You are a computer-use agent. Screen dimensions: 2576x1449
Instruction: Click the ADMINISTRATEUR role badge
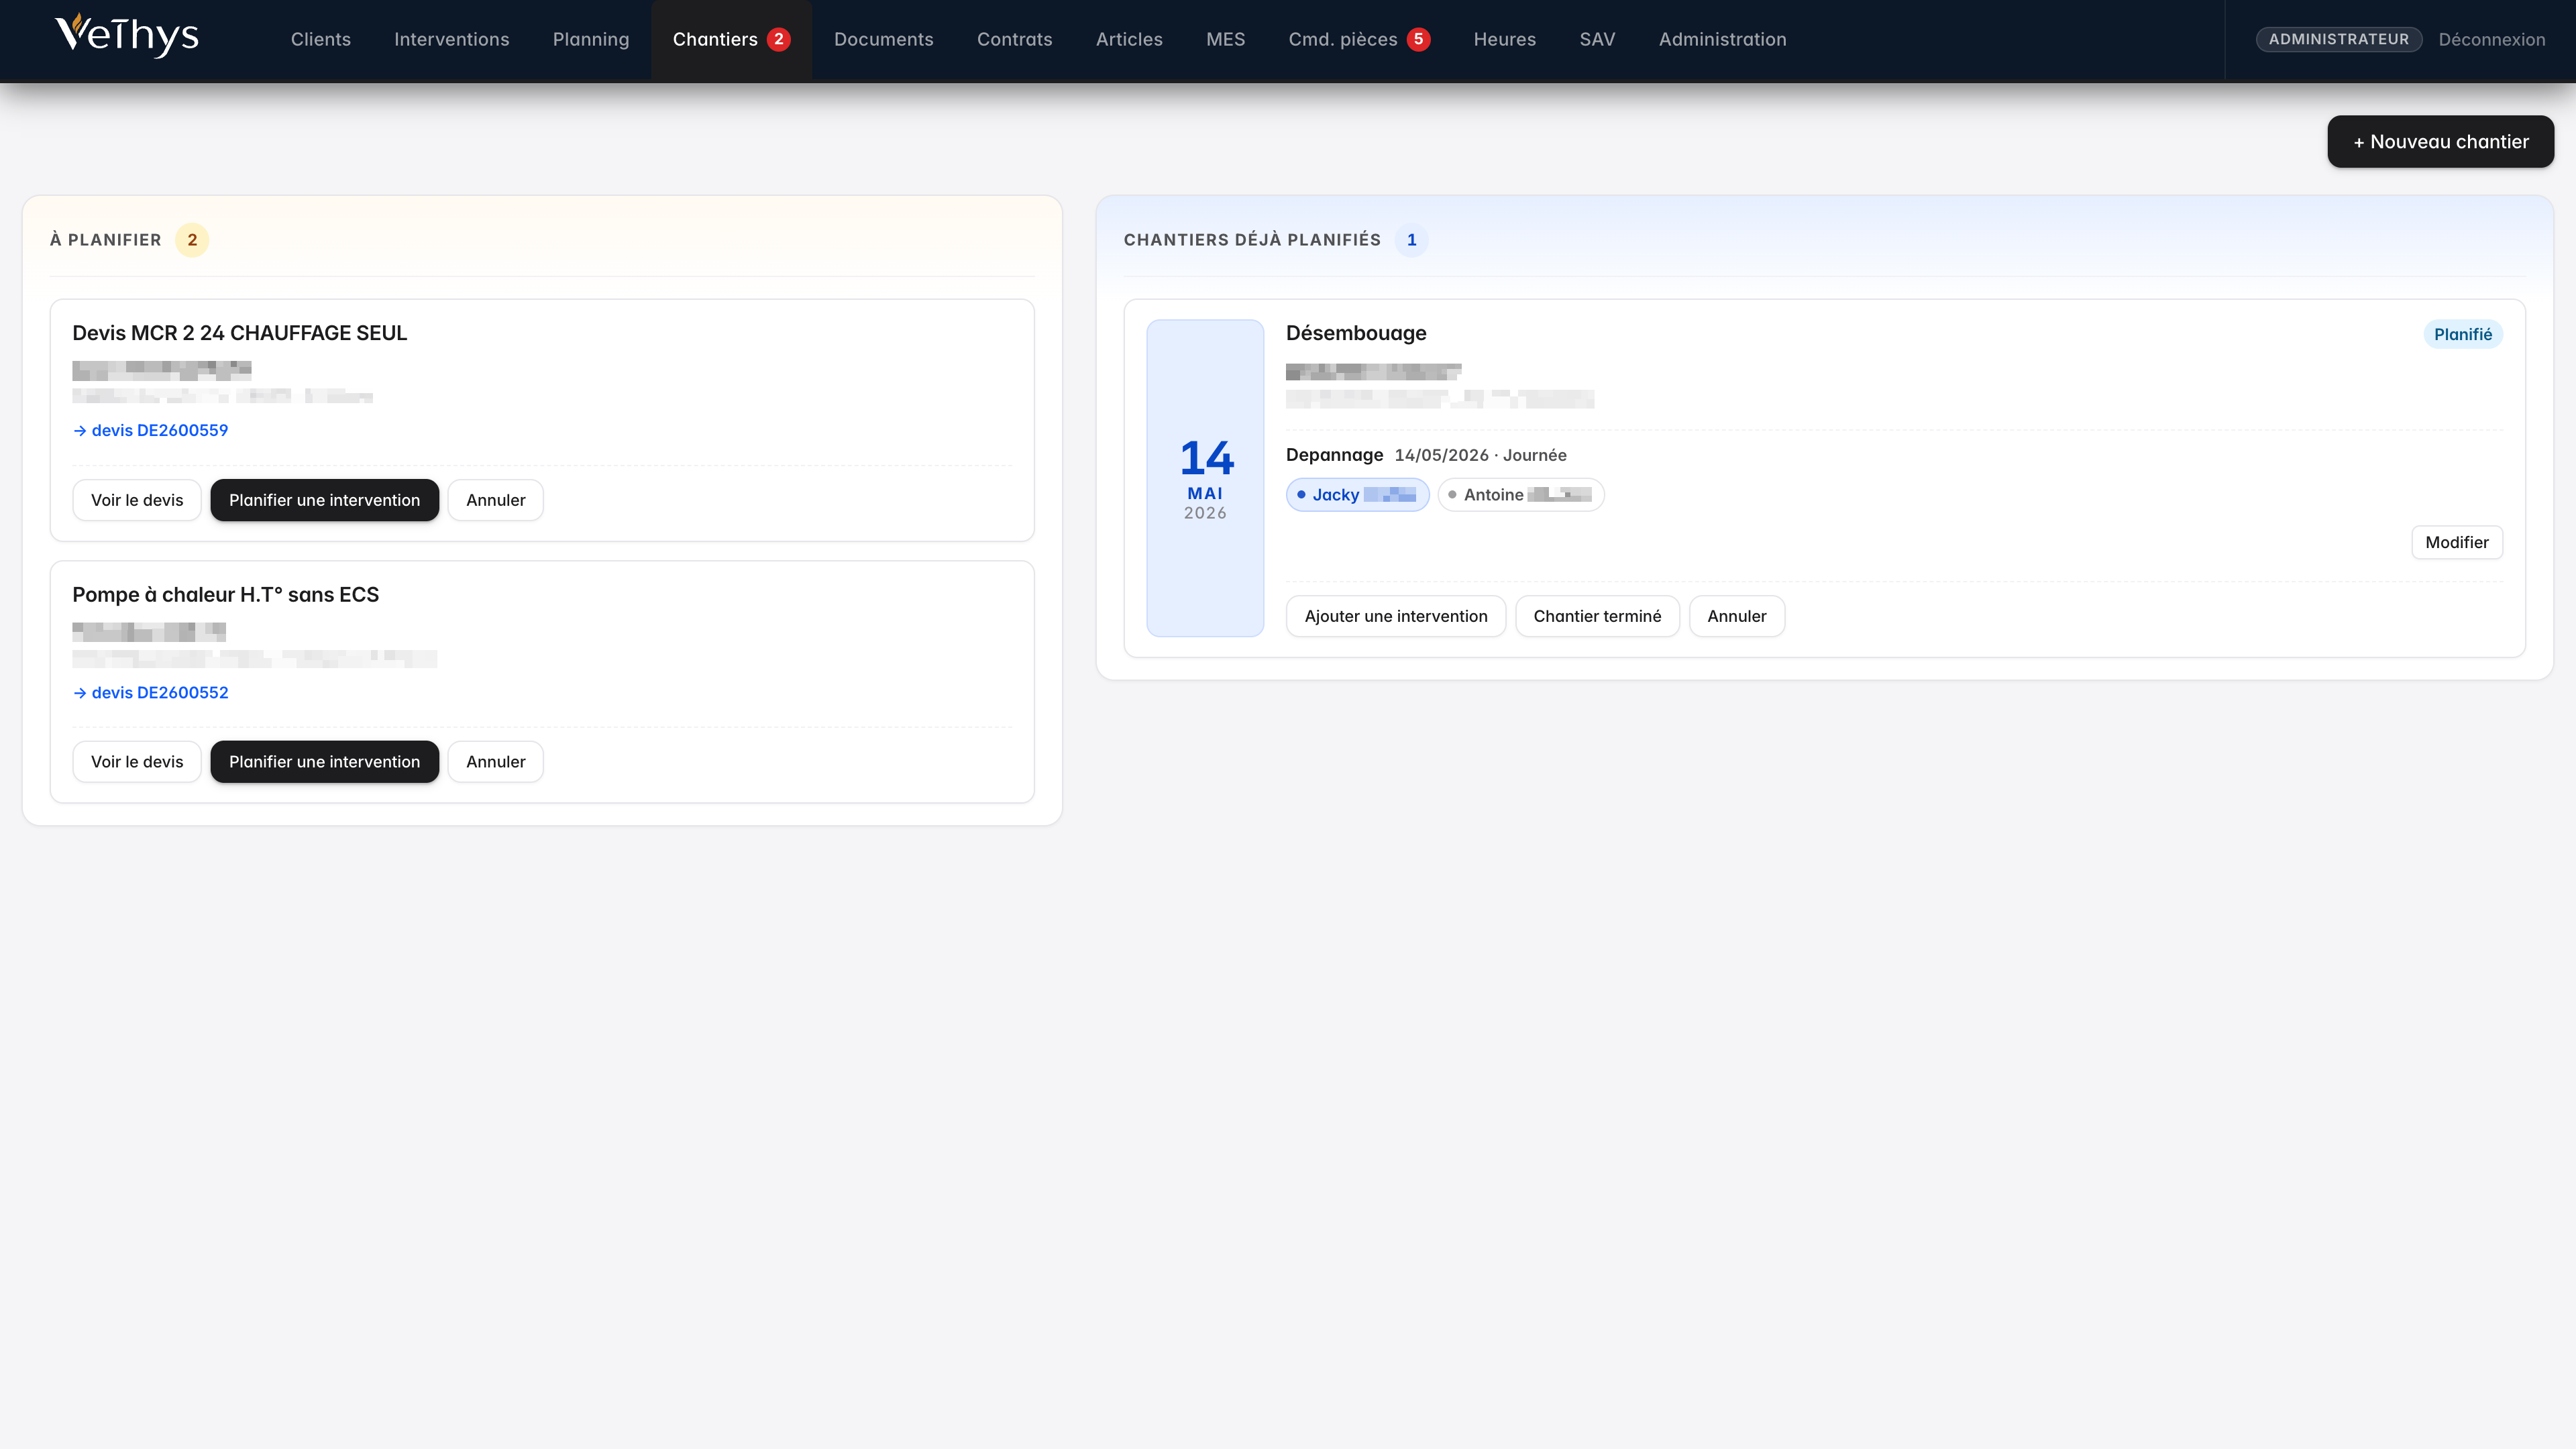2339,39
